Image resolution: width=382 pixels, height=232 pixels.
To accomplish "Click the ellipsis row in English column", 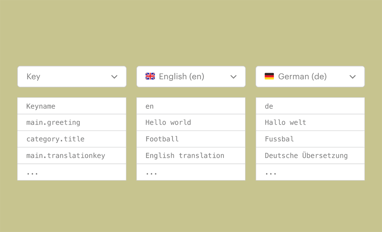I will coord(191,172).
